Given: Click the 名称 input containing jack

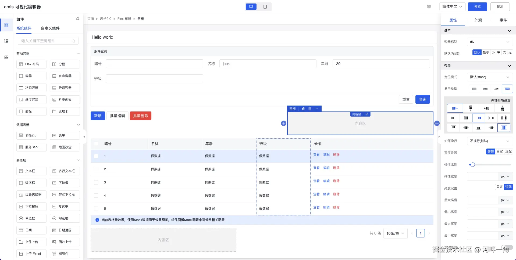Looking at the screenshot, I should pyautogui.click(x=268, y=64).
